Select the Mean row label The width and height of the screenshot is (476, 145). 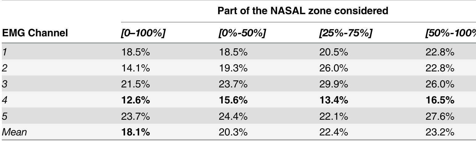14,132
